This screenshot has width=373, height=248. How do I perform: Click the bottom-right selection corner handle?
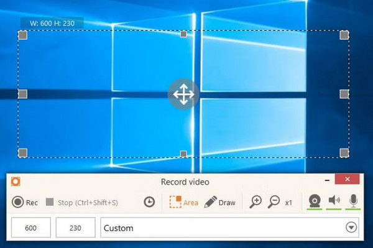pyautogui.click(x=344, y=153)
